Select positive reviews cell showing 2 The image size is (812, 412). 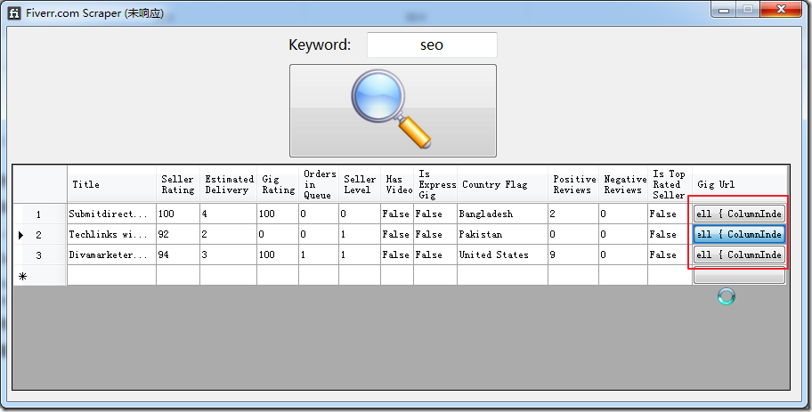tap(573, 214)
